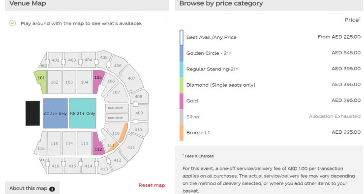Choose pink section 112 on venue map

pos(98,145)
